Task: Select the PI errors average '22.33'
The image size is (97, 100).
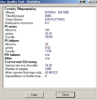Action: (48, 34)
